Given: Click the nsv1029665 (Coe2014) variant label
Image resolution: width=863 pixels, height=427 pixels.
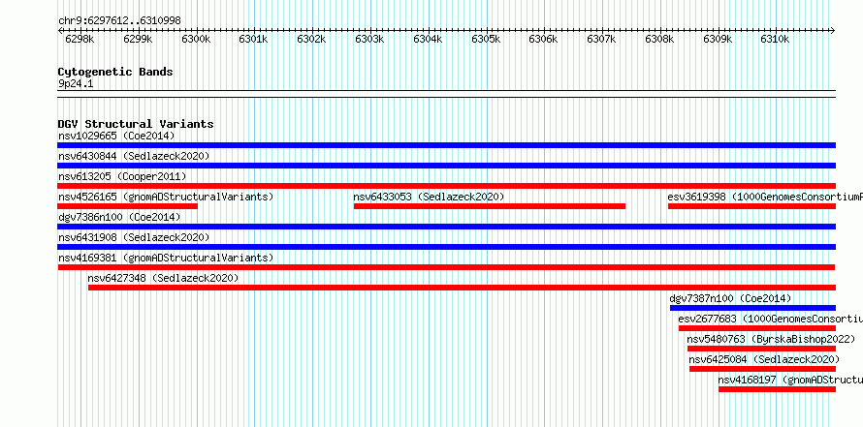Looking at the screenshot, I should (116, 136).
